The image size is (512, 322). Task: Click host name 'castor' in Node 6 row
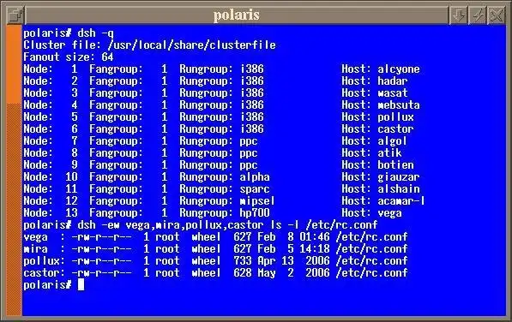[x=395, y=129]
